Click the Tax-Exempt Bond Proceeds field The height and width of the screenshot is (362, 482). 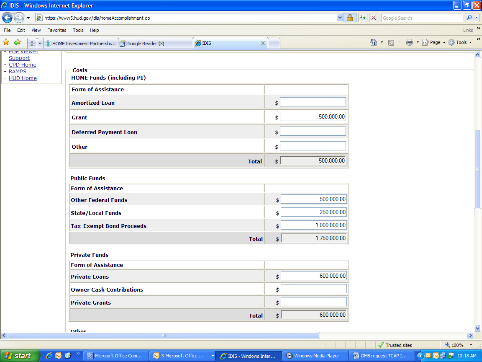tap(313, 225)
